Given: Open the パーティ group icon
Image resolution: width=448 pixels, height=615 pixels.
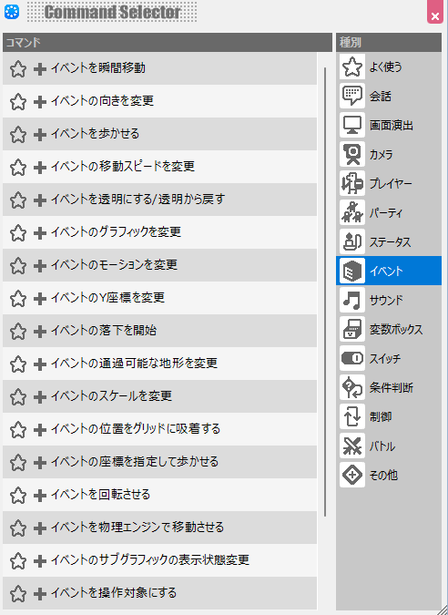Looking at the screenshot, I should pos(352,212).
